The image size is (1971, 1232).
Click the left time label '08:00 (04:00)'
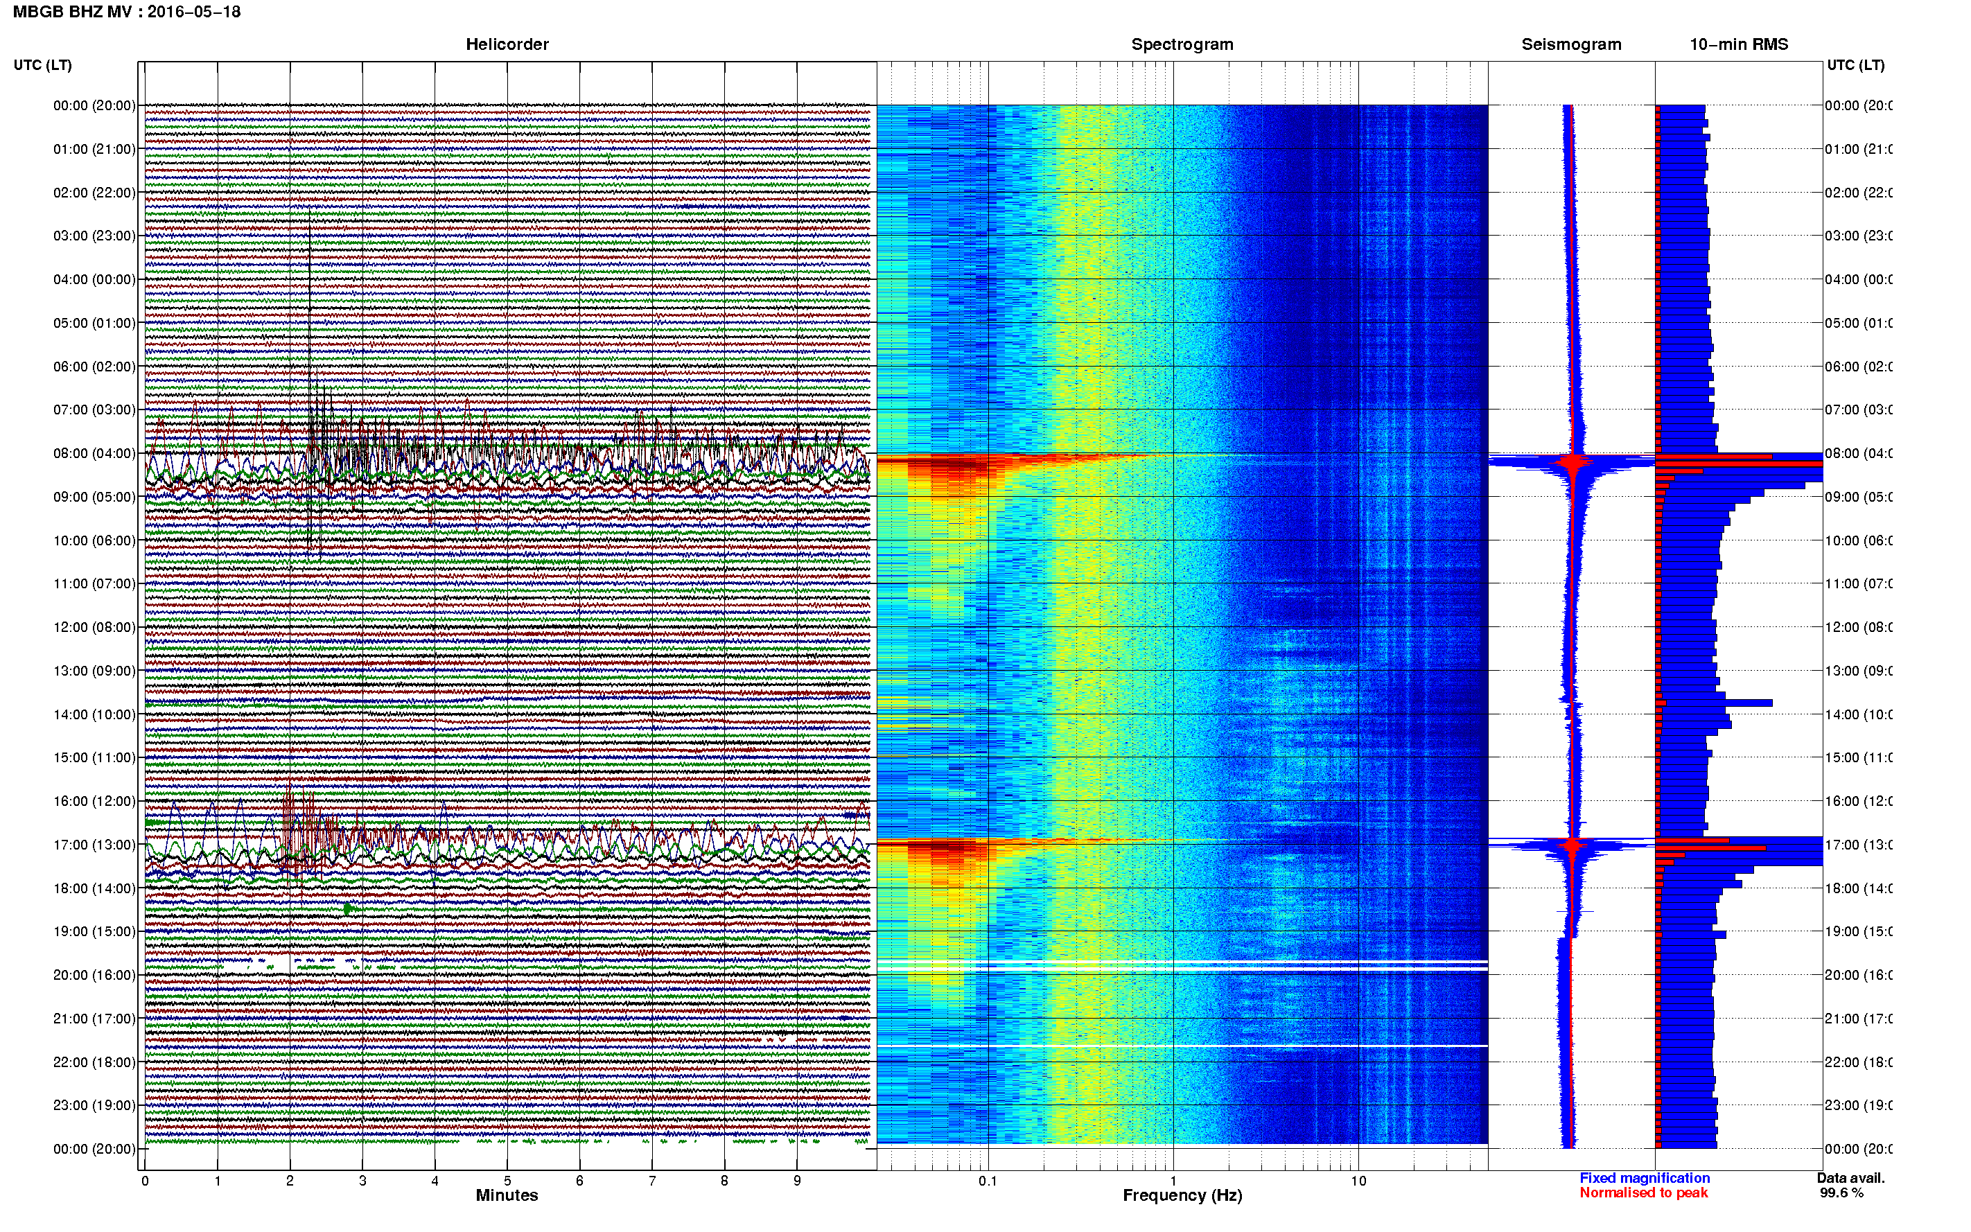click(94, 453)
